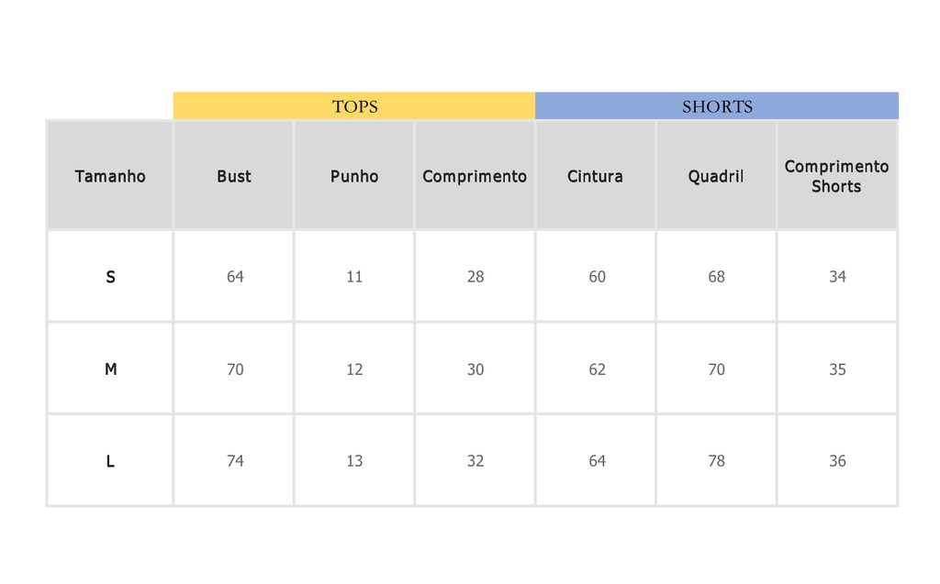Screen dimensions: 940x584
Task: Select the Bust column header
Action: [x=234, y=175]
